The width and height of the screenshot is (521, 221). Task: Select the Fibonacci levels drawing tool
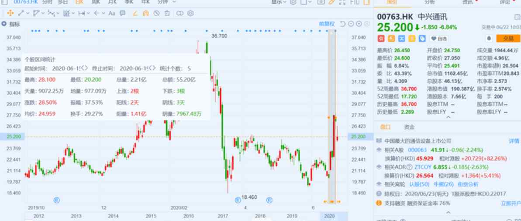click(66, 13)
